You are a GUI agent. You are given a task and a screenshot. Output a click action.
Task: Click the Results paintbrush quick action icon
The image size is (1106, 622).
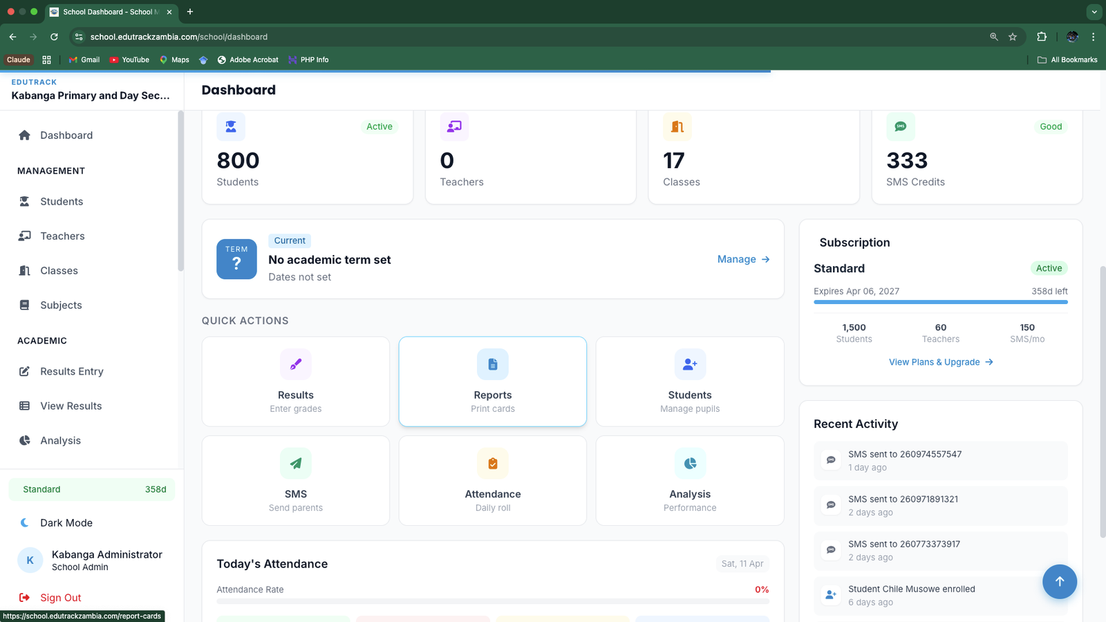pos(295,364)
